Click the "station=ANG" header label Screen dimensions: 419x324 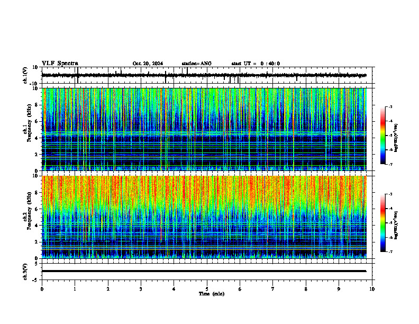coord(197,64)
